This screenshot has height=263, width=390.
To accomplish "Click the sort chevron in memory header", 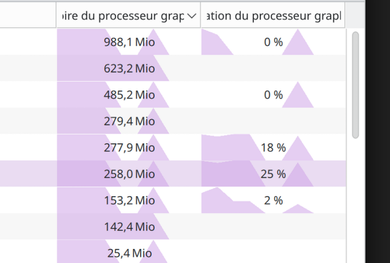I will [x=191, y=16].
